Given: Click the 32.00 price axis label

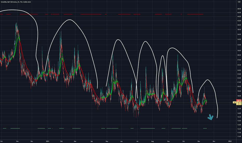Looking at the screenshot, I should (239, 45).
